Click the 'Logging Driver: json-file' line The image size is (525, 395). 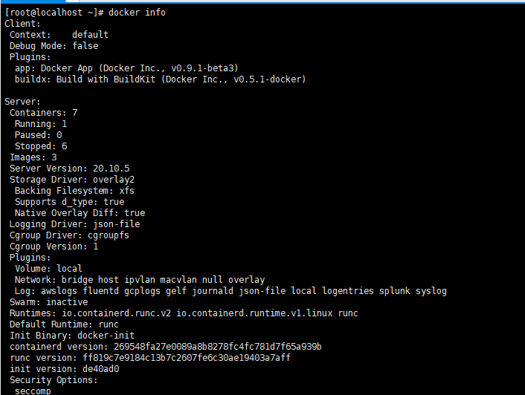click(x=74, y=224)
